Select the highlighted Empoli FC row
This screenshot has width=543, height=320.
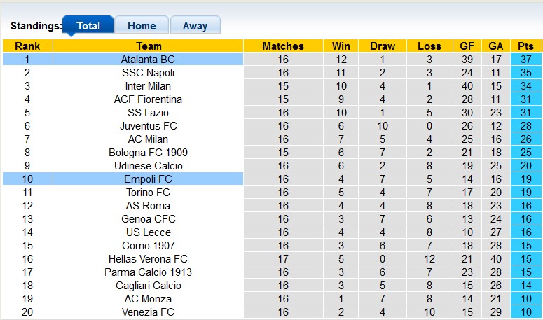148,179
